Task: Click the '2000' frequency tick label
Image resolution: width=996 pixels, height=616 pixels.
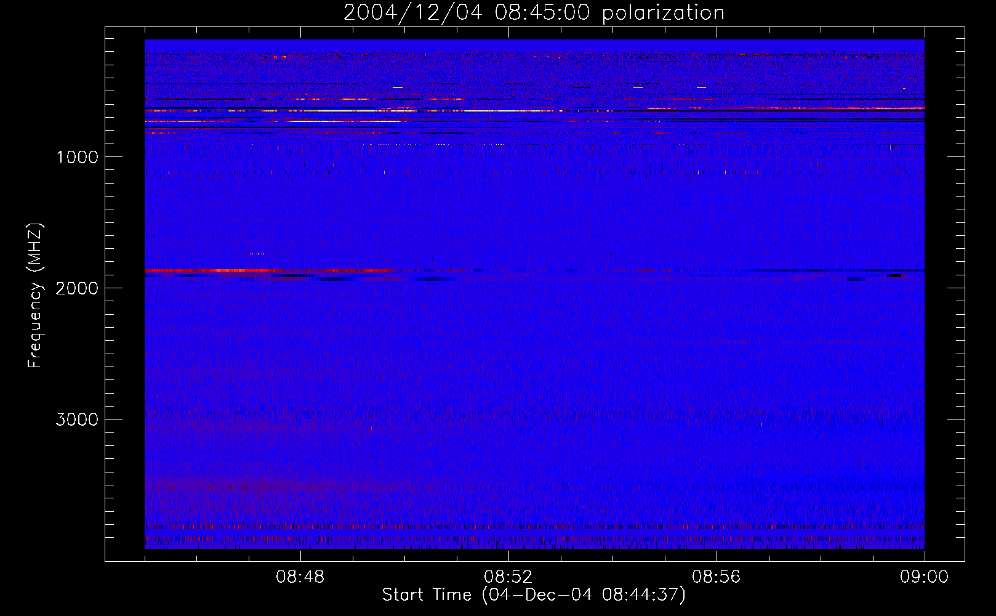Action: pyautogui.click(x=77, y=288)
